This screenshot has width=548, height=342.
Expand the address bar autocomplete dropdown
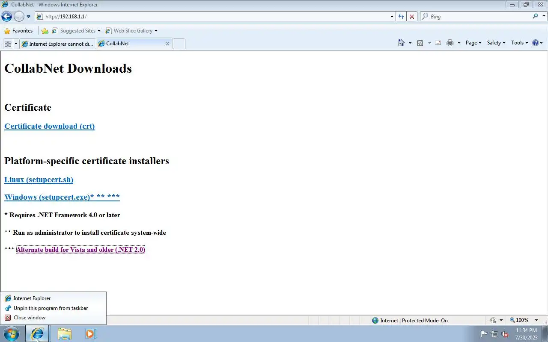tap(392, 17)
